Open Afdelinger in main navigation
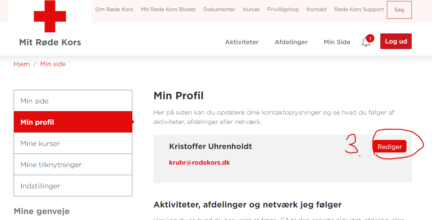 (x=291, y=42)
